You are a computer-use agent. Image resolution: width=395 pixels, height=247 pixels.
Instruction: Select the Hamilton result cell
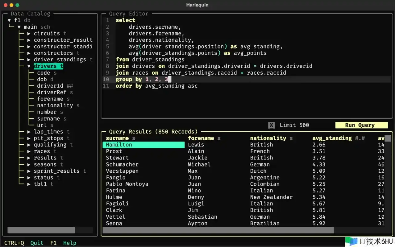pyautogui.click(x=143, y=145)
